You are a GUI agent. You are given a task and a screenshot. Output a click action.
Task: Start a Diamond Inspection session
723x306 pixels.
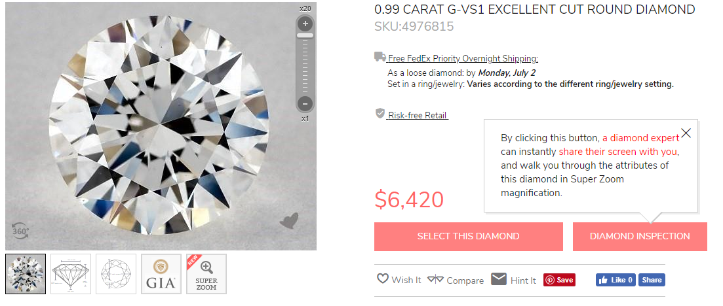[640, 236]
